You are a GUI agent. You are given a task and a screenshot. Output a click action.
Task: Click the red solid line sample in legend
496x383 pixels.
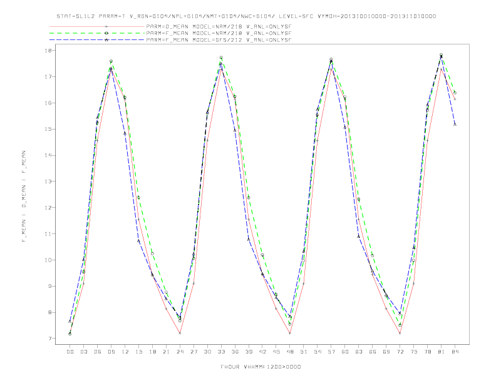(x=97, y=26)
